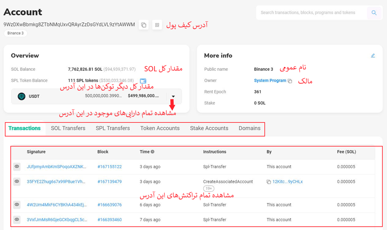Click the clock icon in Time header
The height and width of the screenshot is (230, 387).
pyautogui.click(x=152, y=152)
